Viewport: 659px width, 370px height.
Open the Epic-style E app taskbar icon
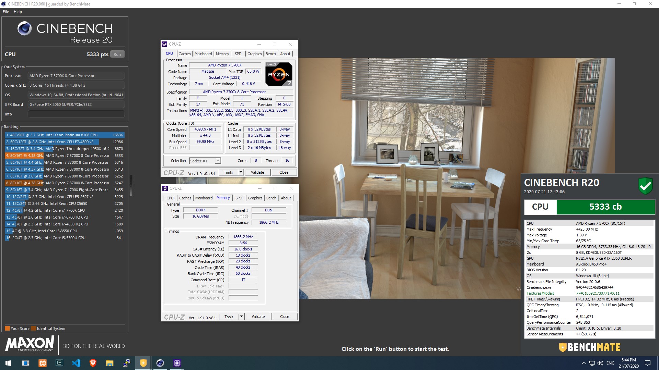pyautogui.click(x=59, y=363)
